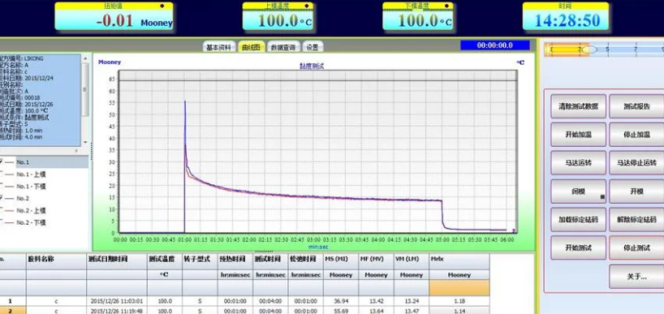The width and height of the screenshot is (664, 314).
Task: Click the slider handle on the top-right scale
Action: pos(589,50)
